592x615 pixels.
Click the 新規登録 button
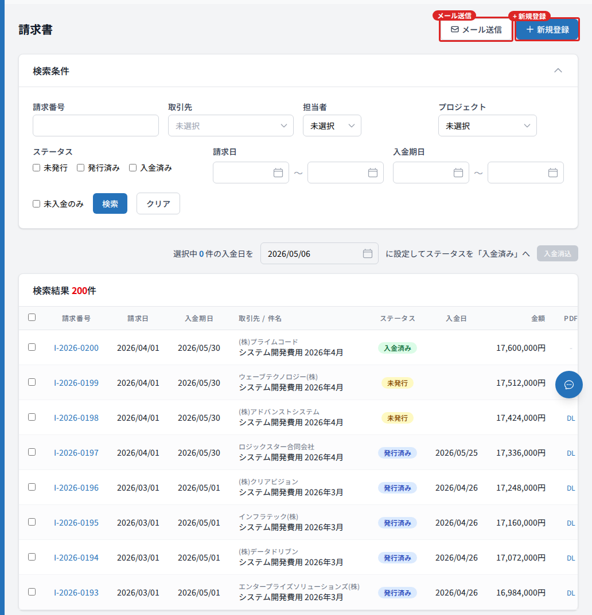point(547,30)
